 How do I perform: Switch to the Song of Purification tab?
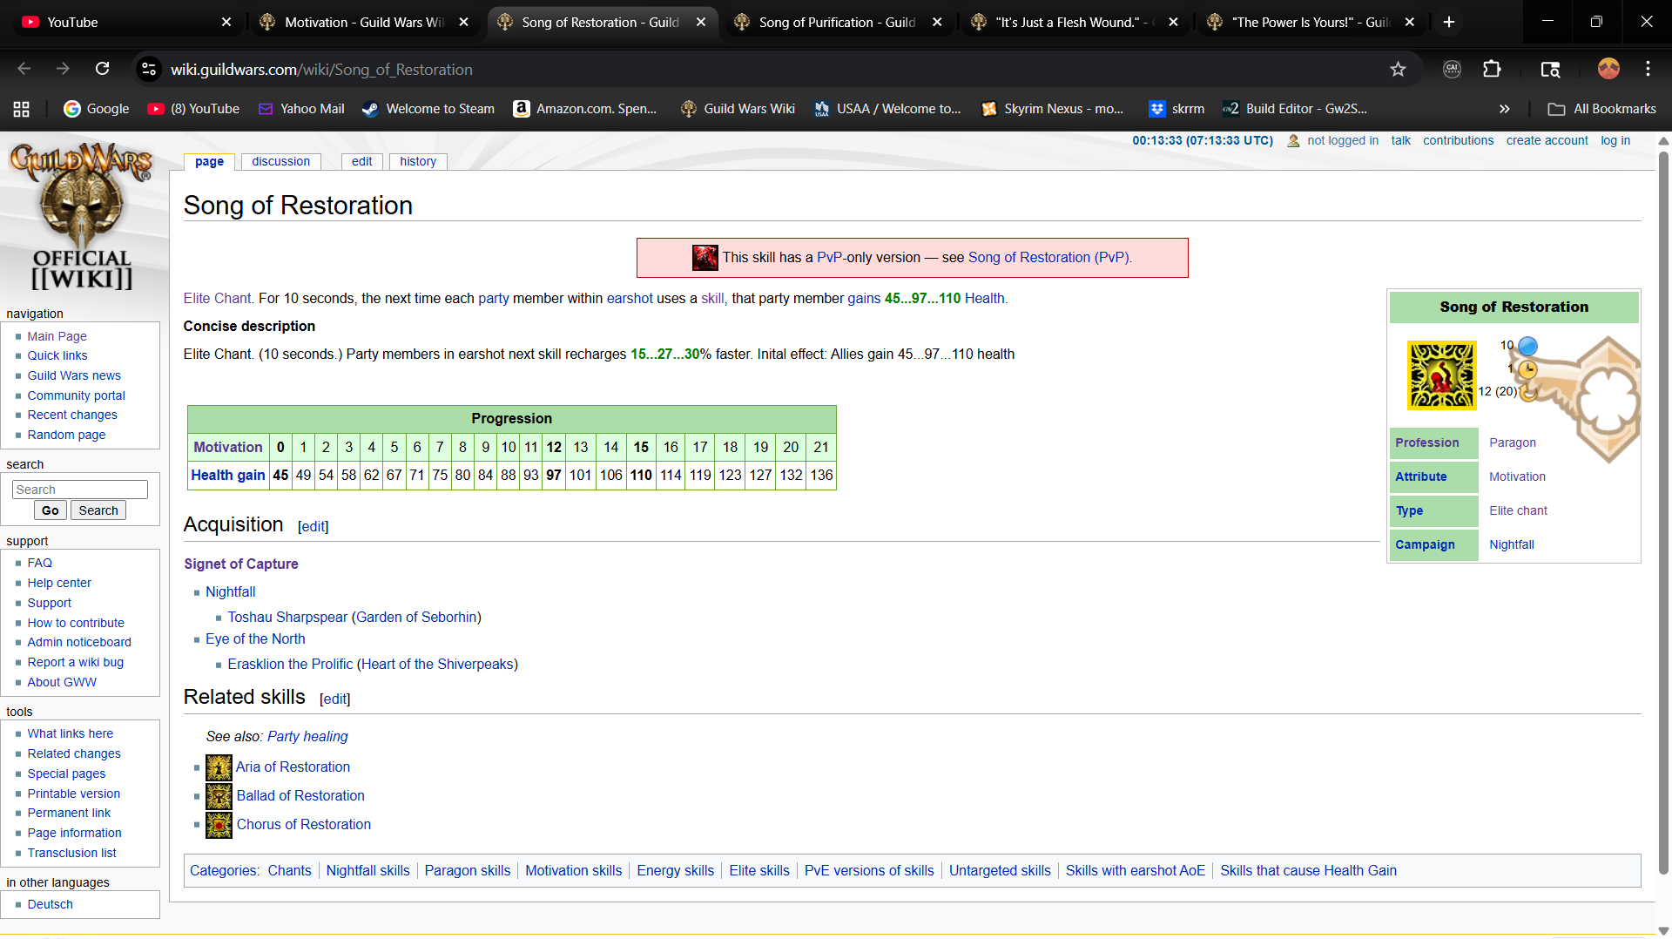(x=836, y=22)
